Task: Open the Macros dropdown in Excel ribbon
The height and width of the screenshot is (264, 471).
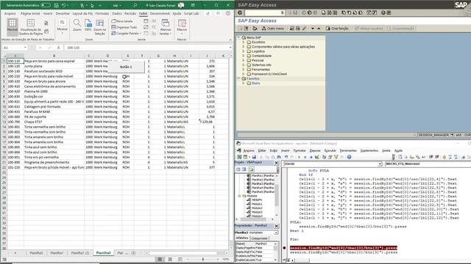Action: 182,26
